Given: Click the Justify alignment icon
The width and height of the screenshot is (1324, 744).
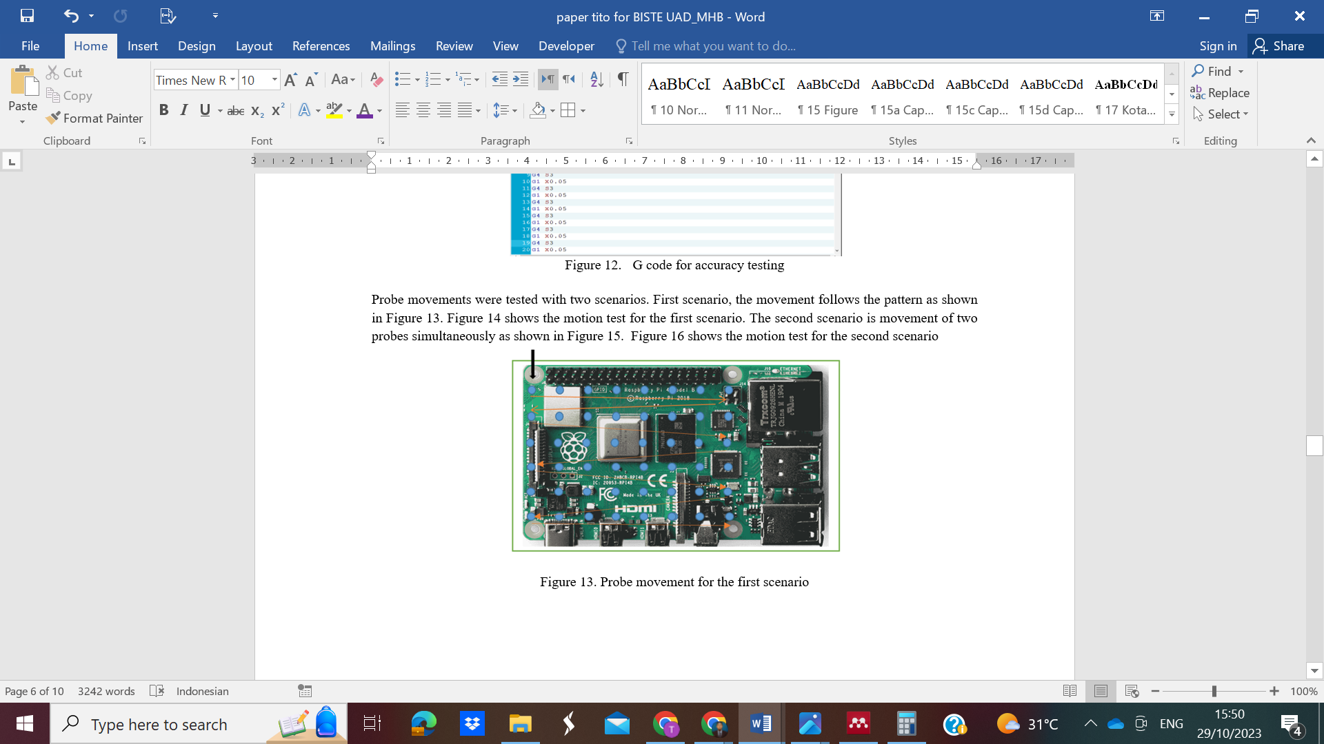Looking at the screenshot, I should click(x=465, y=110).
